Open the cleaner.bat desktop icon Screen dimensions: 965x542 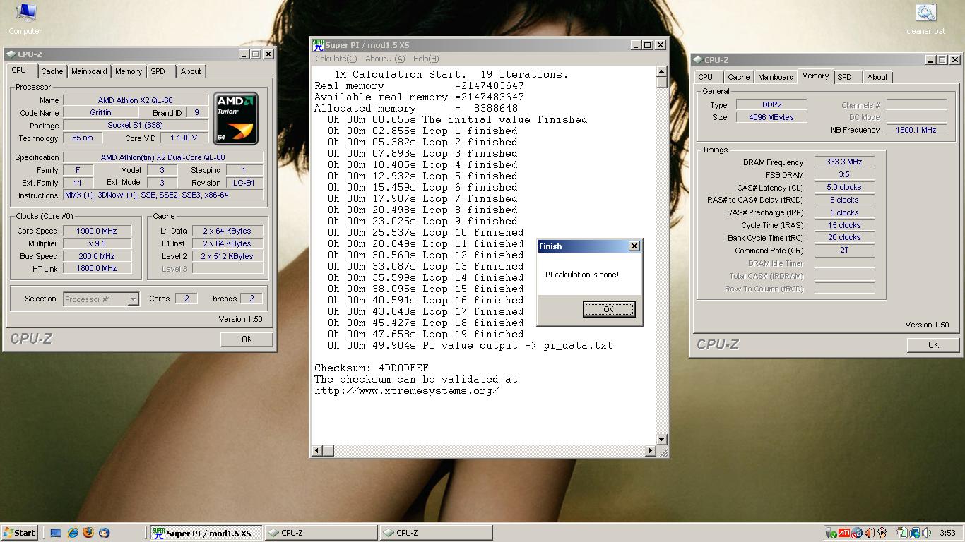[925, 18]
